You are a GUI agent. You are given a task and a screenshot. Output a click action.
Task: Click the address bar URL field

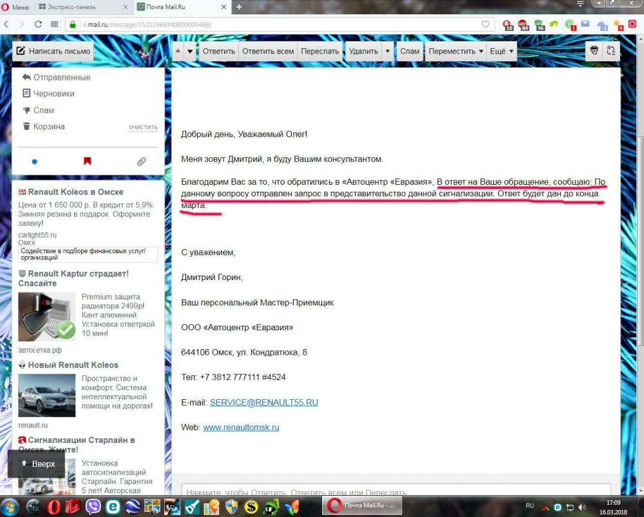(x=279, y=24)
